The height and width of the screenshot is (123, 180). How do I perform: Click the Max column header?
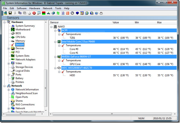(166, 22)
